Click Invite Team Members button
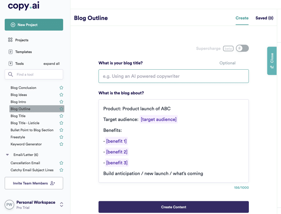Viewport: 281px width, 214px height. [34, 183]
